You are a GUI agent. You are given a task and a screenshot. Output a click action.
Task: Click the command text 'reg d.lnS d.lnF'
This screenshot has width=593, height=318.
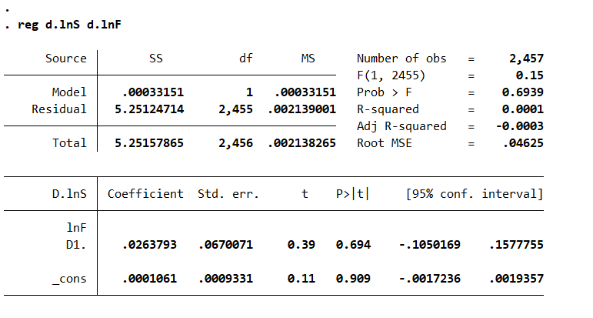(x=68, y=25)
